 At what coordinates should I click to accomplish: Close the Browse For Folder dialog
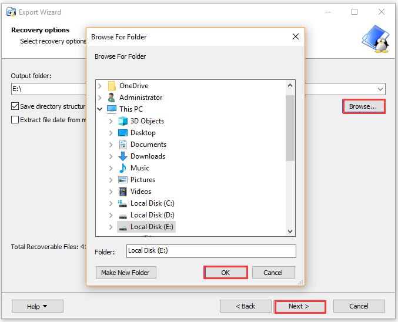(296, 37)
